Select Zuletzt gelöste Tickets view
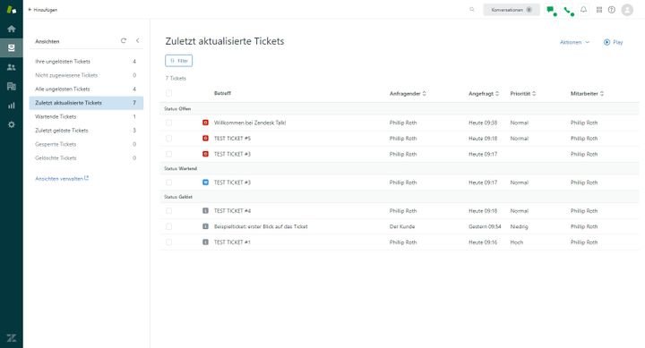This screenshot has height=348, width=645. (86, 131)
